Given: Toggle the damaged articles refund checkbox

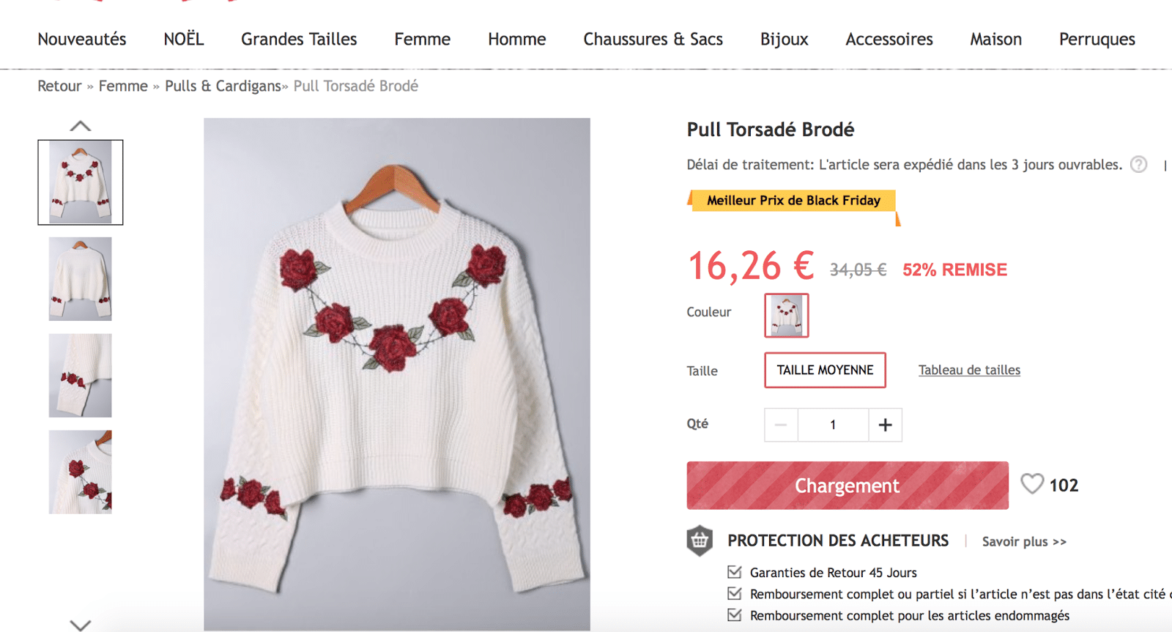Looking at the screenshot, I should [x=734, y=615].
